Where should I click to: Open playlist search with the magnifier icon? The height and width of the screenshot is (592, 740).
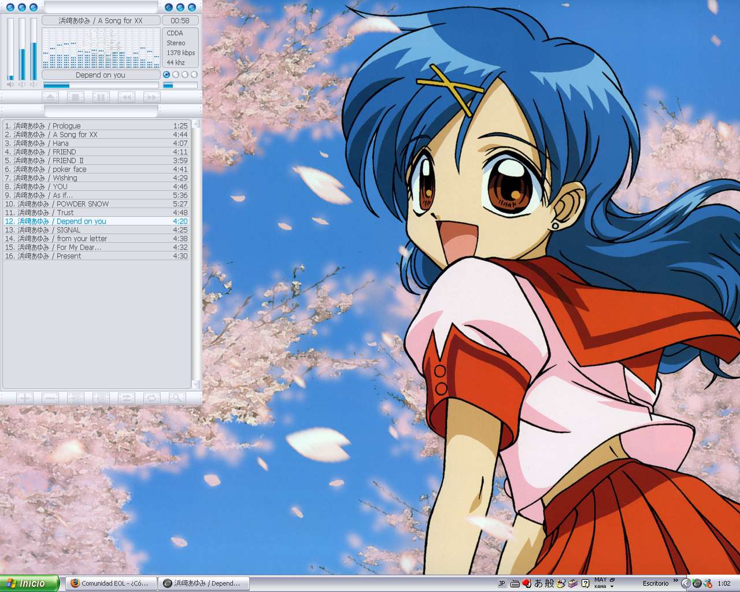(x=177, y=398)
